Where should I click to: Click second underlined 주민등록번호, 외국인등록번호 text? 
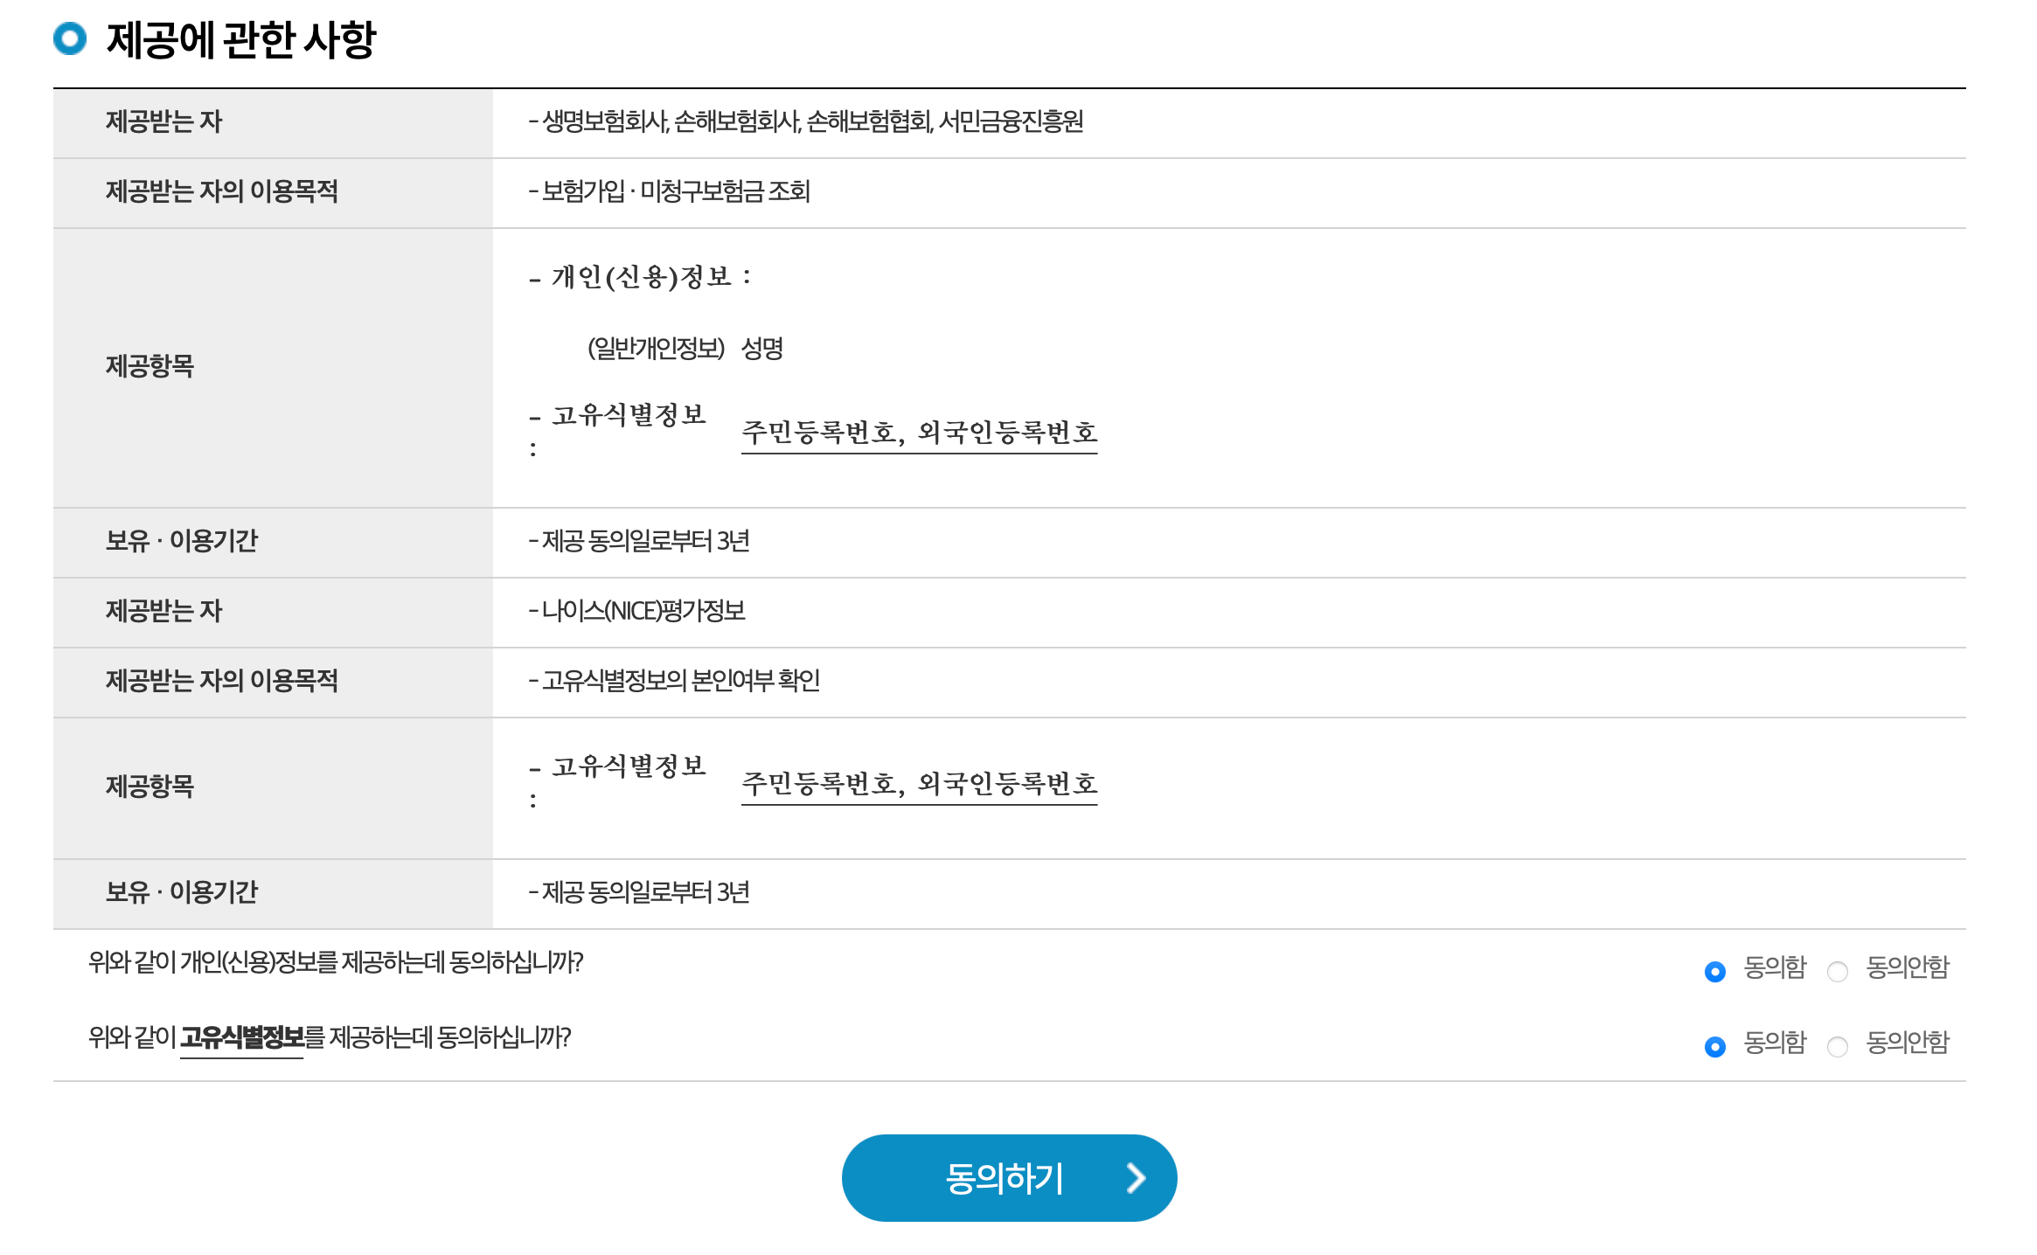(x=921, y=784)
